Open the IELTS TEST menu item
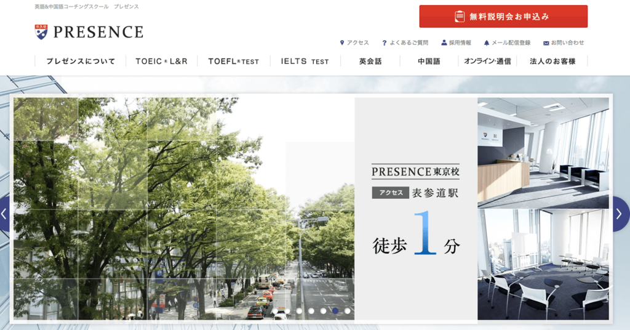 pos(305,61)
